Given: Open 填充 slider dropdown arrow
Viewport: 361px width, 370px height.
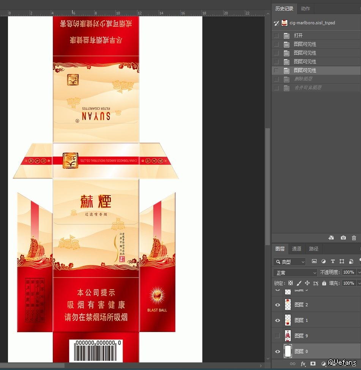Looking at the screenshot, I should [359, 283].
